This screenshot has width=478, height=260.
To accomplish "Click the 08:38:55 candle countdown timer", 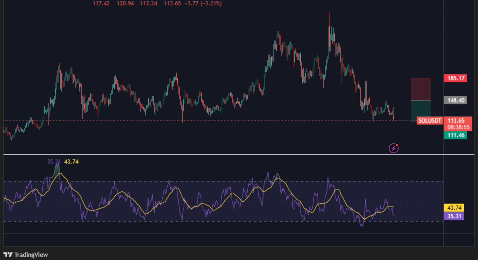I will [458, 127].
